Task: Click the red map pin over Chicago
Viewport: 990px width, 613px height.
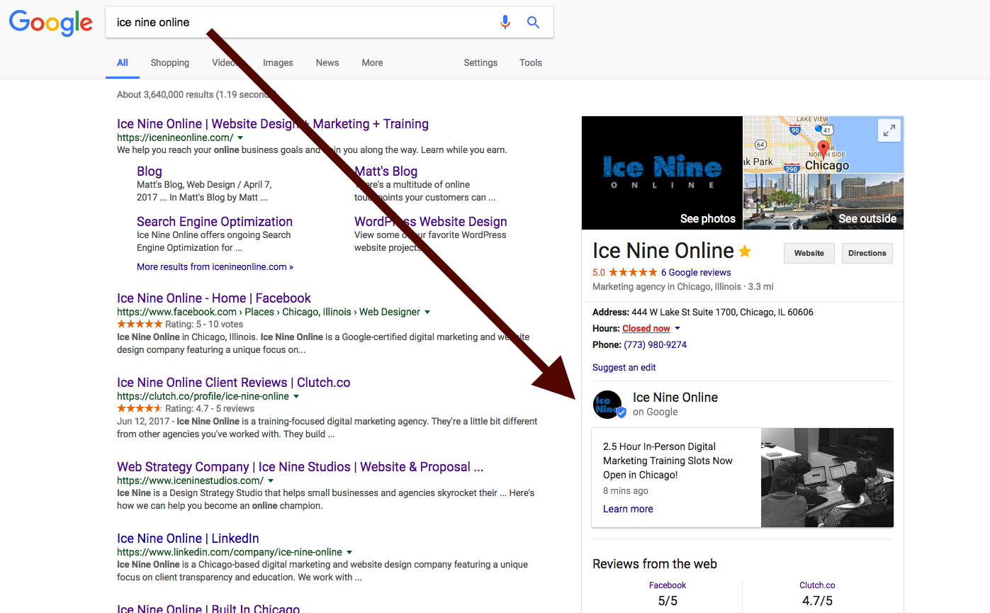Action: [x=823, y=150]
